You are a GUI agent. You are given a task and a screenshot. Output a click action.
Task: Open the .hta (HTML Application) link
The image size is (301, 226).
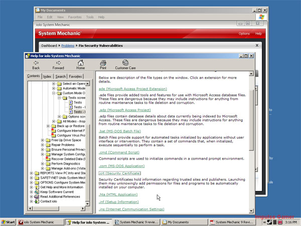118,194
